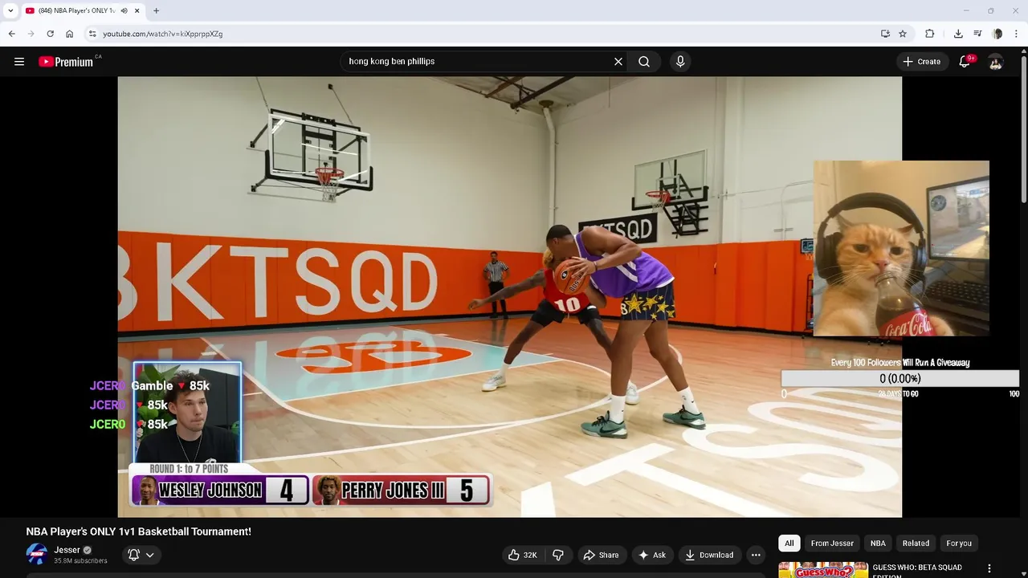Go forward in browser history
The height and width of the screenshot is (578, 1028).
tap(31, 34)
